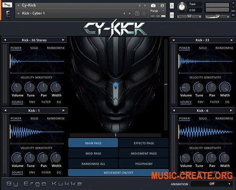Open POLYPHONY settings button
Image resolution: width=236 pixels, height=190 pixels.
click(x=144, y=164)
